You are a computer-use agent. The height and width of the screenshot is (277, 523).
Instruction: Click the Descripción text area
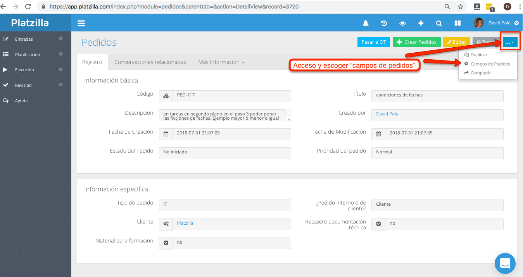point(225,115)
